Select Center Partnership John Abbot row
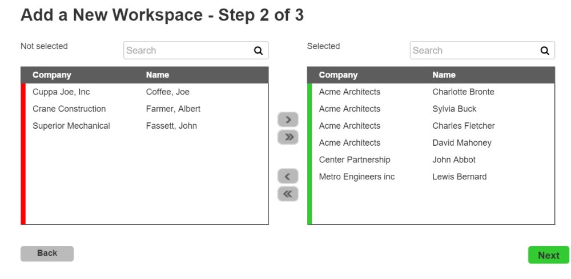Viewport: 571px width, 279px height. tap(432, 160)
